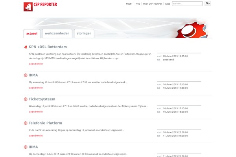Image resolution: width=236 pixels, height=157 pixels.
Task: Select the text '10 June 2015 17:30:00'
Action: 175,88
